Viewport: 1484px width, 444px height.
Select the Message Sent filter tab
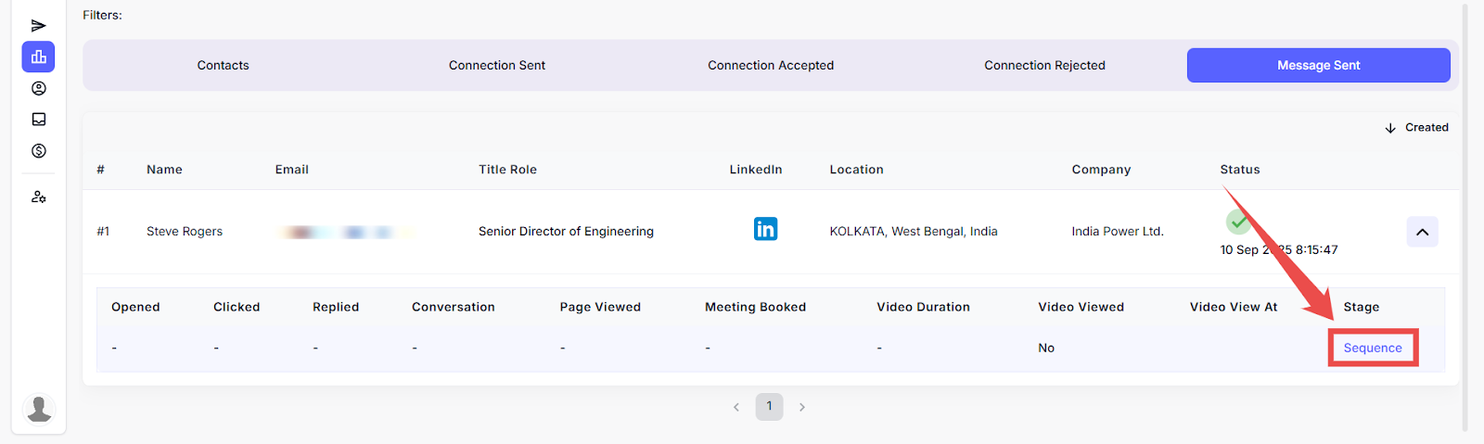pos(1318,66)
